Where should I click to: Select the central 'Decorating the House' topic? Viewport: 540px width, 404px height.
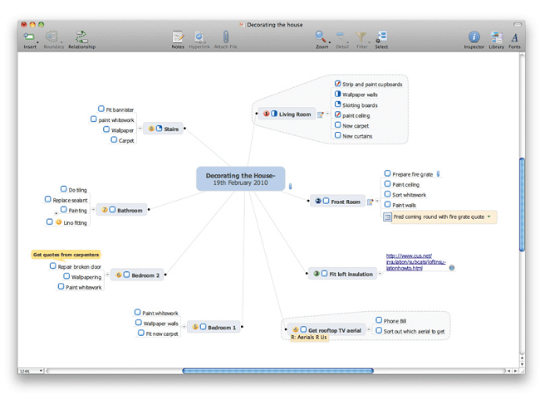[240, 179]
